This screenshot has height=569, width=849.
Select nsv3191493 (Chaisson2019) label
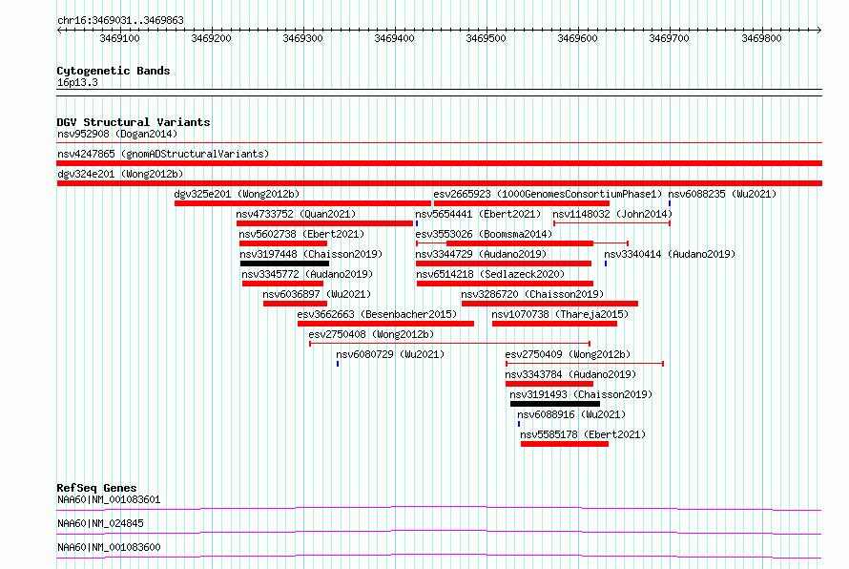(x=581, y=394)
